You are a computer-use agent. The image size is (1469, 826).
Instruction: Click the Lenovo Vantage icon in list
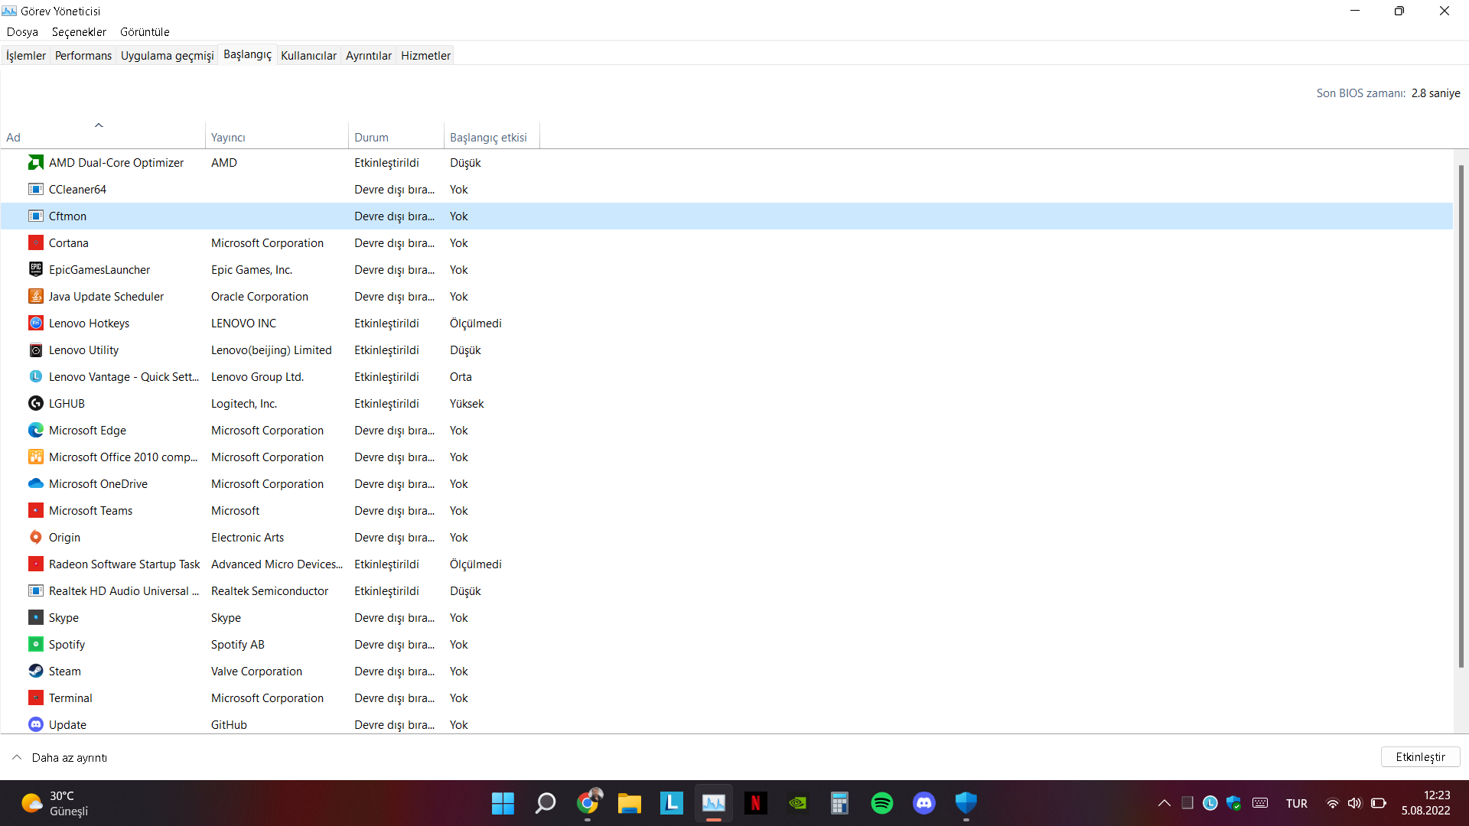point(36,376)
